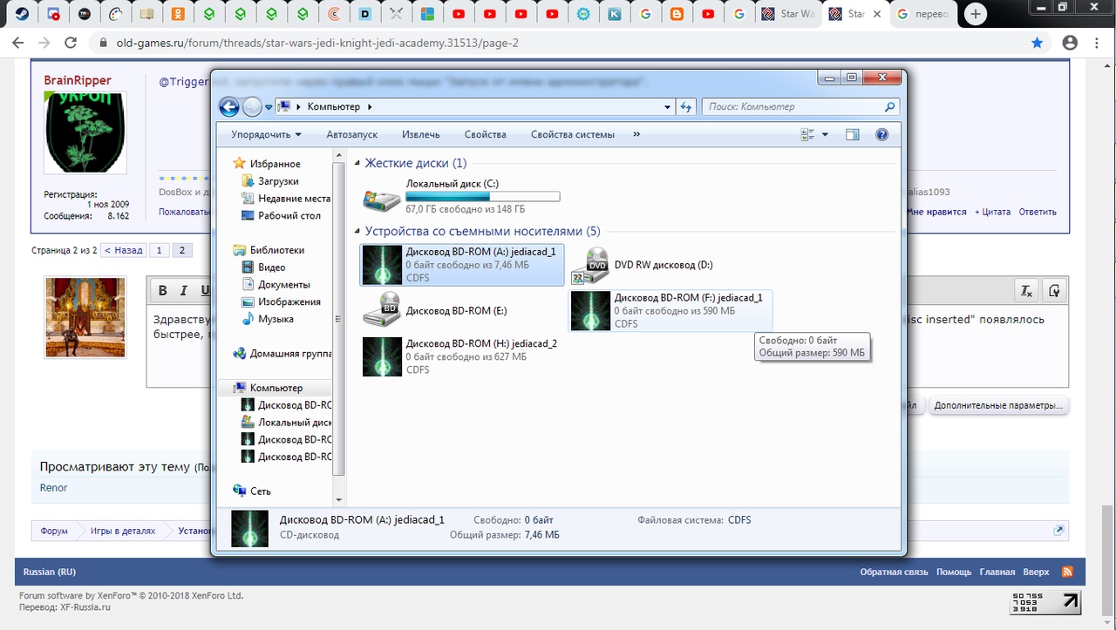The height and width of the screenshot is (630, 1116).
Task: Toggle bold formatting in the reply editor
Action: [162, 291]
